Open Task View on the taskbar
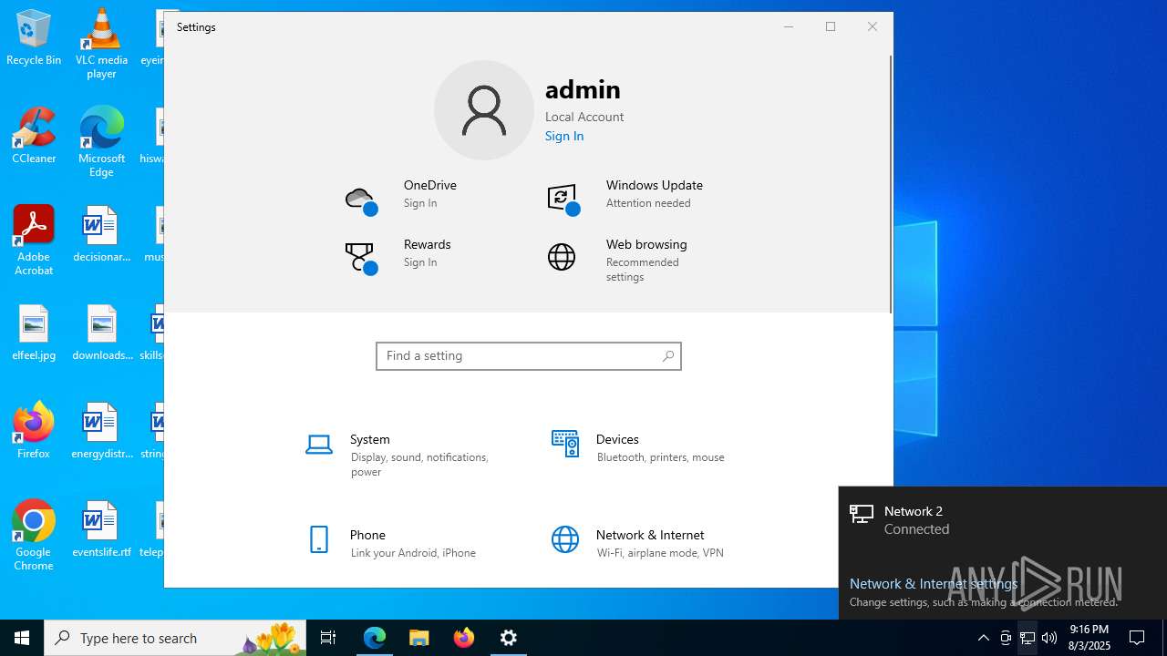 [x=328, y=638]
